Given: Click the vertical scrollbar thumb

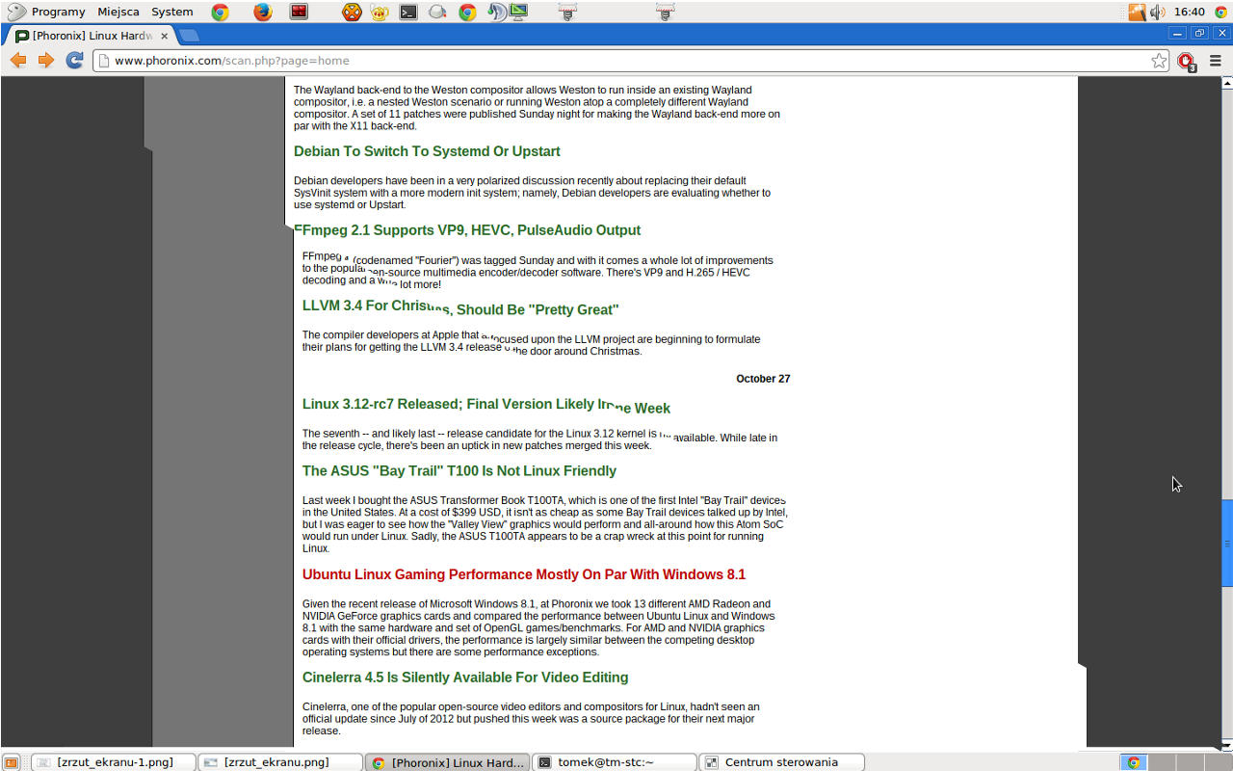Looking at the screenshot, I should tap(1226, 543).
